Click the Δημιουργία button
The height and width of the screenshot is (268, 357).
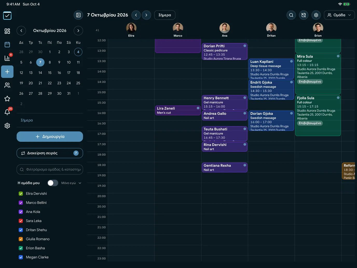pos(50,137)
